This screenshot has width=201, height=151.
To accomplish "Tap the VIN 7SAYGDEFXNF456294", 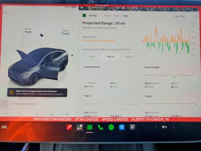I will (x=52, y=119).
